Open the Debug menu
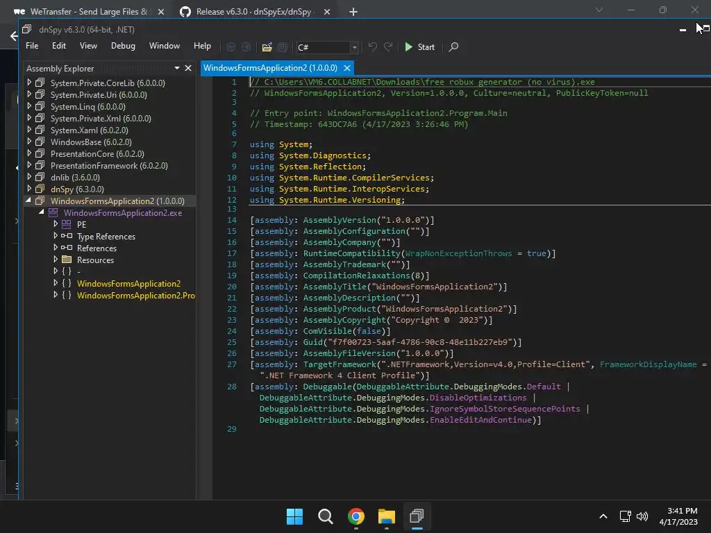This screenshot has width=711, height=533. pyautogui.click(x=123, y=46)
